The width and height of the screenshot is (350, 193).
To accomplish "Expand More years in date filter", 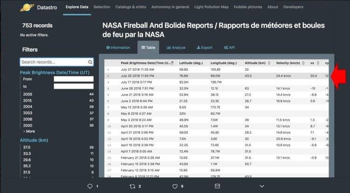I will tap(29, 131).
